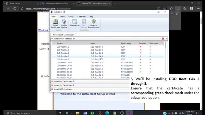This screenshot has width=205, height=115.
Task: Open a new browser tab
Action: pyautogui.click(x=115, y=4)
